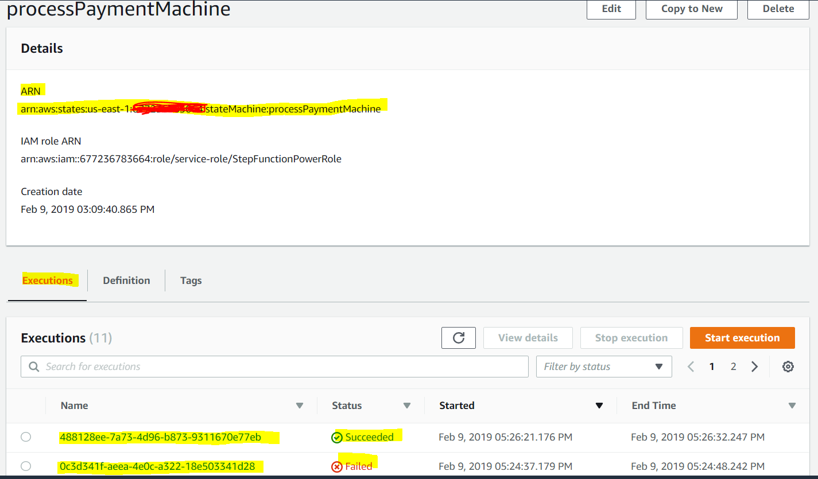Screen dimensions: 818x479
Task: Sort by Name column arrow
Action: (299, 406)
